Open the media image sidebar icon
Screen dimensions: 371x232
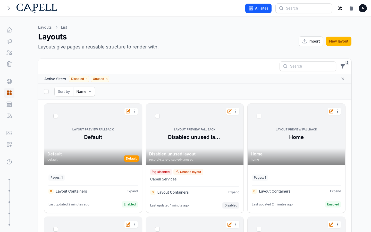click(9, 133)
